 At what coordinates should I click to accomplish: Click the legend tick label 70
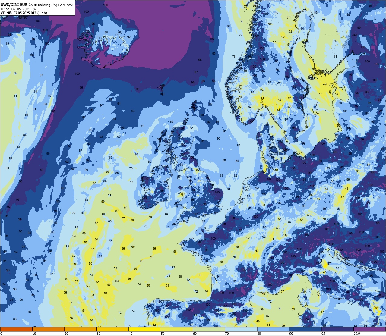(x=227, y=334)
